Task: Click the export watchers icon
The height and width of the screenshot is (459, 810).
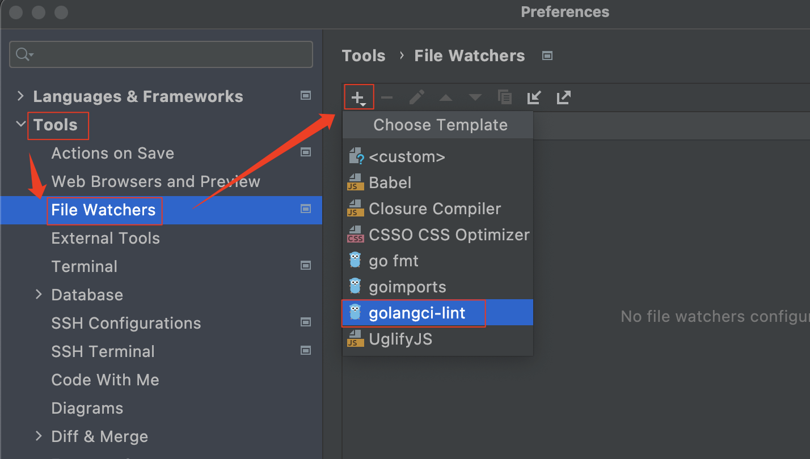Action: (x=563, y=97)
